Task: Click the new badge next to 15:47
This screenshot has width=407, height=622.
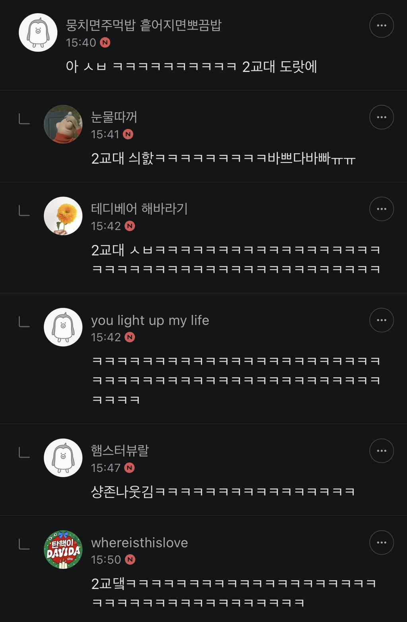Action: point(130,468)
